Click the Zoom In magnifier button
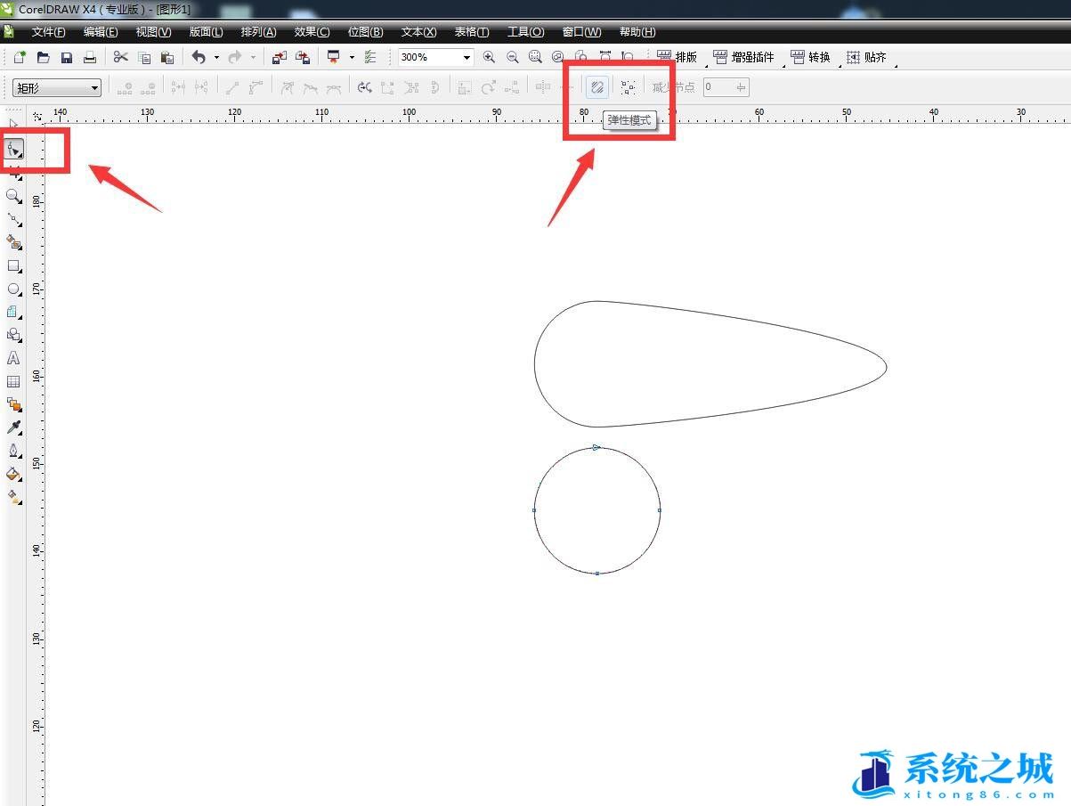Image resolution: width=1071 pixels, height=806 pixels. tap(489, 57)
